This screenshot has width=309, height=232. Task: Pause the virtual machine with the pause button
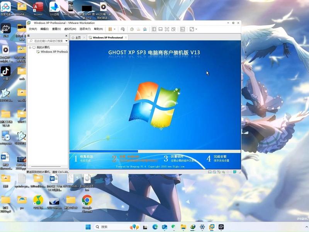point(110,29)
